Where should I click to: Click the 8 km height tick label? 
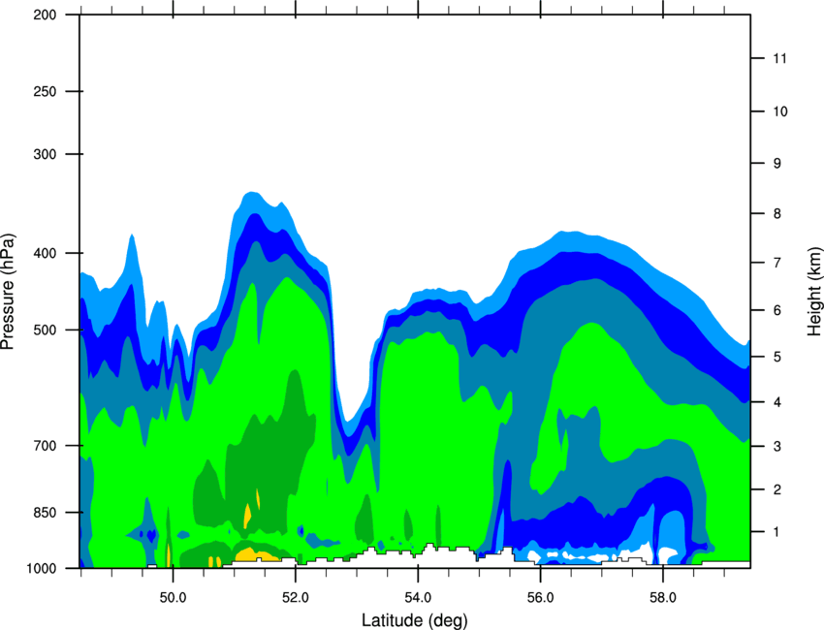tap(777, 214)
